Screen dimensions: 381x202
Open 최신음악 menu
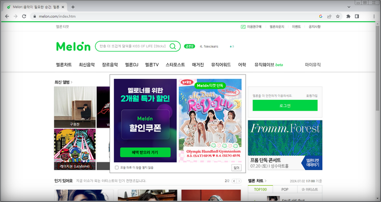[87, 65]
